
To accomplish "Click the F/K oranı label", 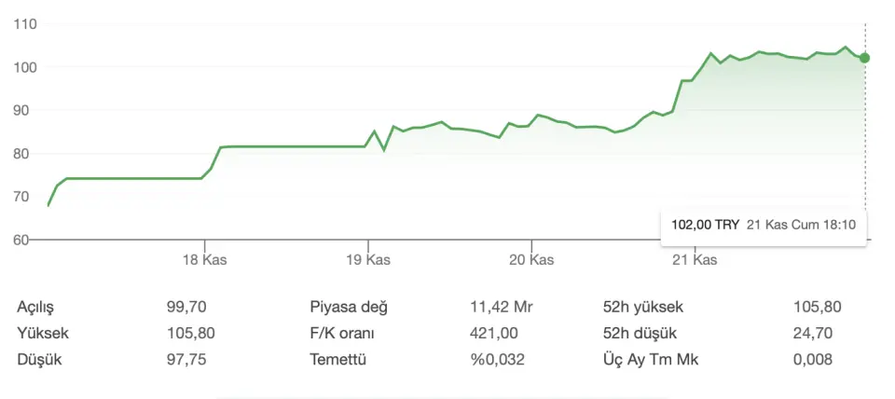I will point(345,333).
